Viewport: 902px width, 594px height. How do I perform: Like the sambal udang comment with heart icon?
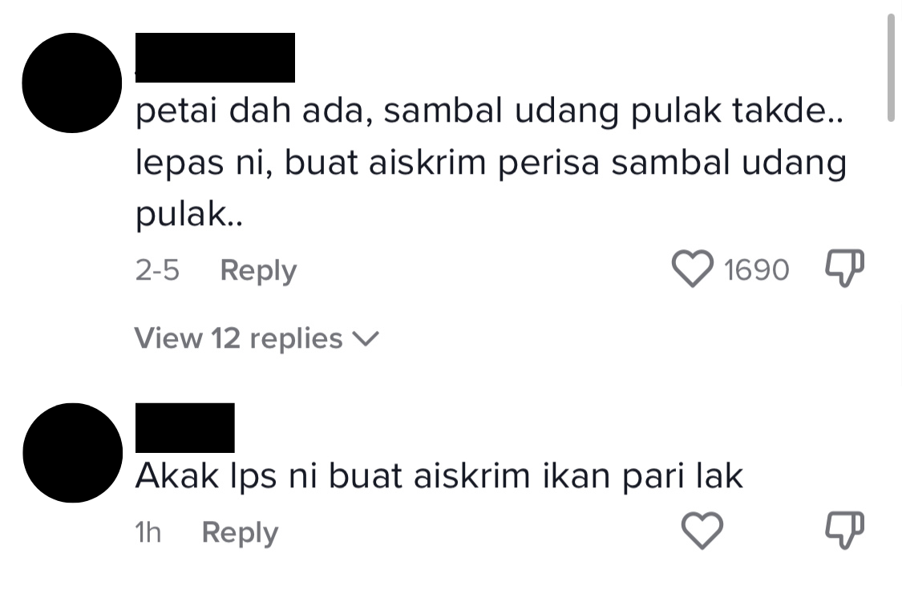tap(693, 269)
